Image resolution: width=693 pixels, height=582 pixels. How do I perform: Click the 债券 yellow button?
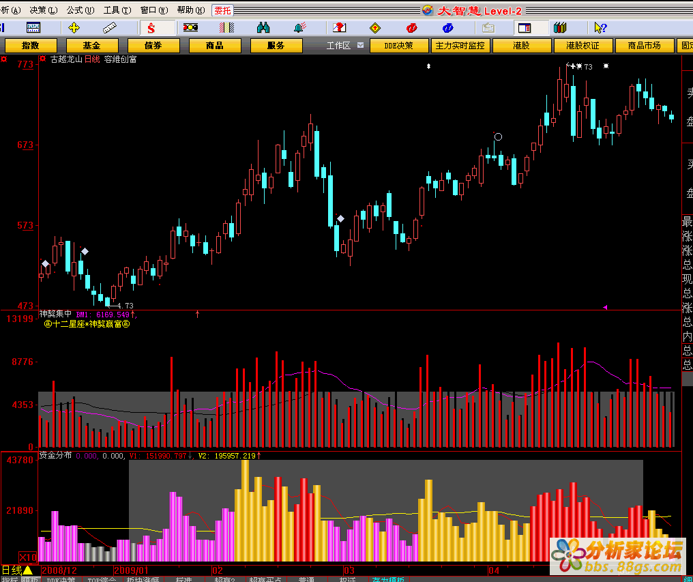[x=153, y=46]
